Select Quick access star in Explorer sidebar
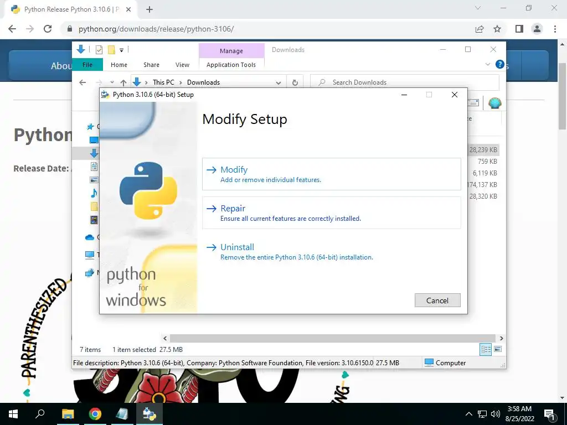Screen dimensions: 567x425 pyautogui.click(x=90, y=127)
